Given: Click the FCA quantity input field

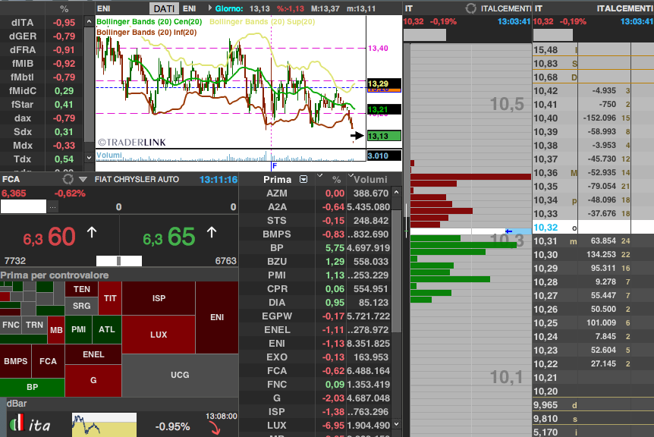Looking at the screenshot, I should coord(24,206).
